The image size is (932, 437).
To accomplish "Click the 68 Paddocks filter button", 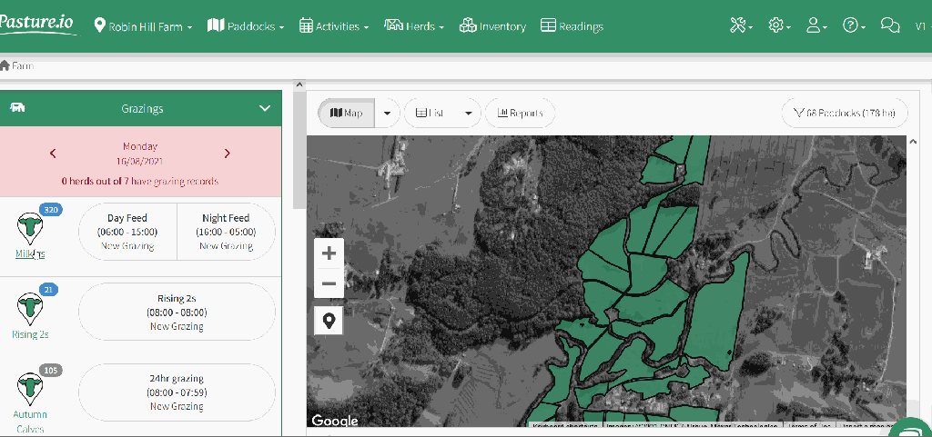I will 844,114.
